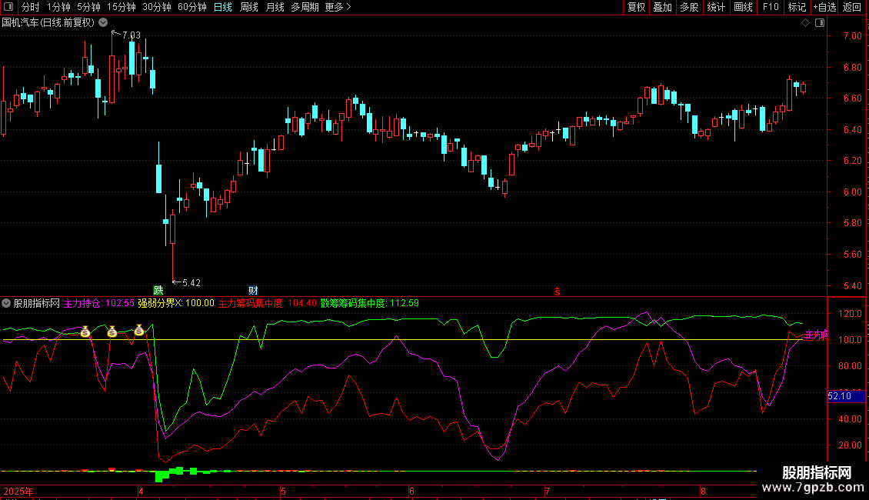
Task: Click the blue 财 marker icon
Action: click(253, 291)
